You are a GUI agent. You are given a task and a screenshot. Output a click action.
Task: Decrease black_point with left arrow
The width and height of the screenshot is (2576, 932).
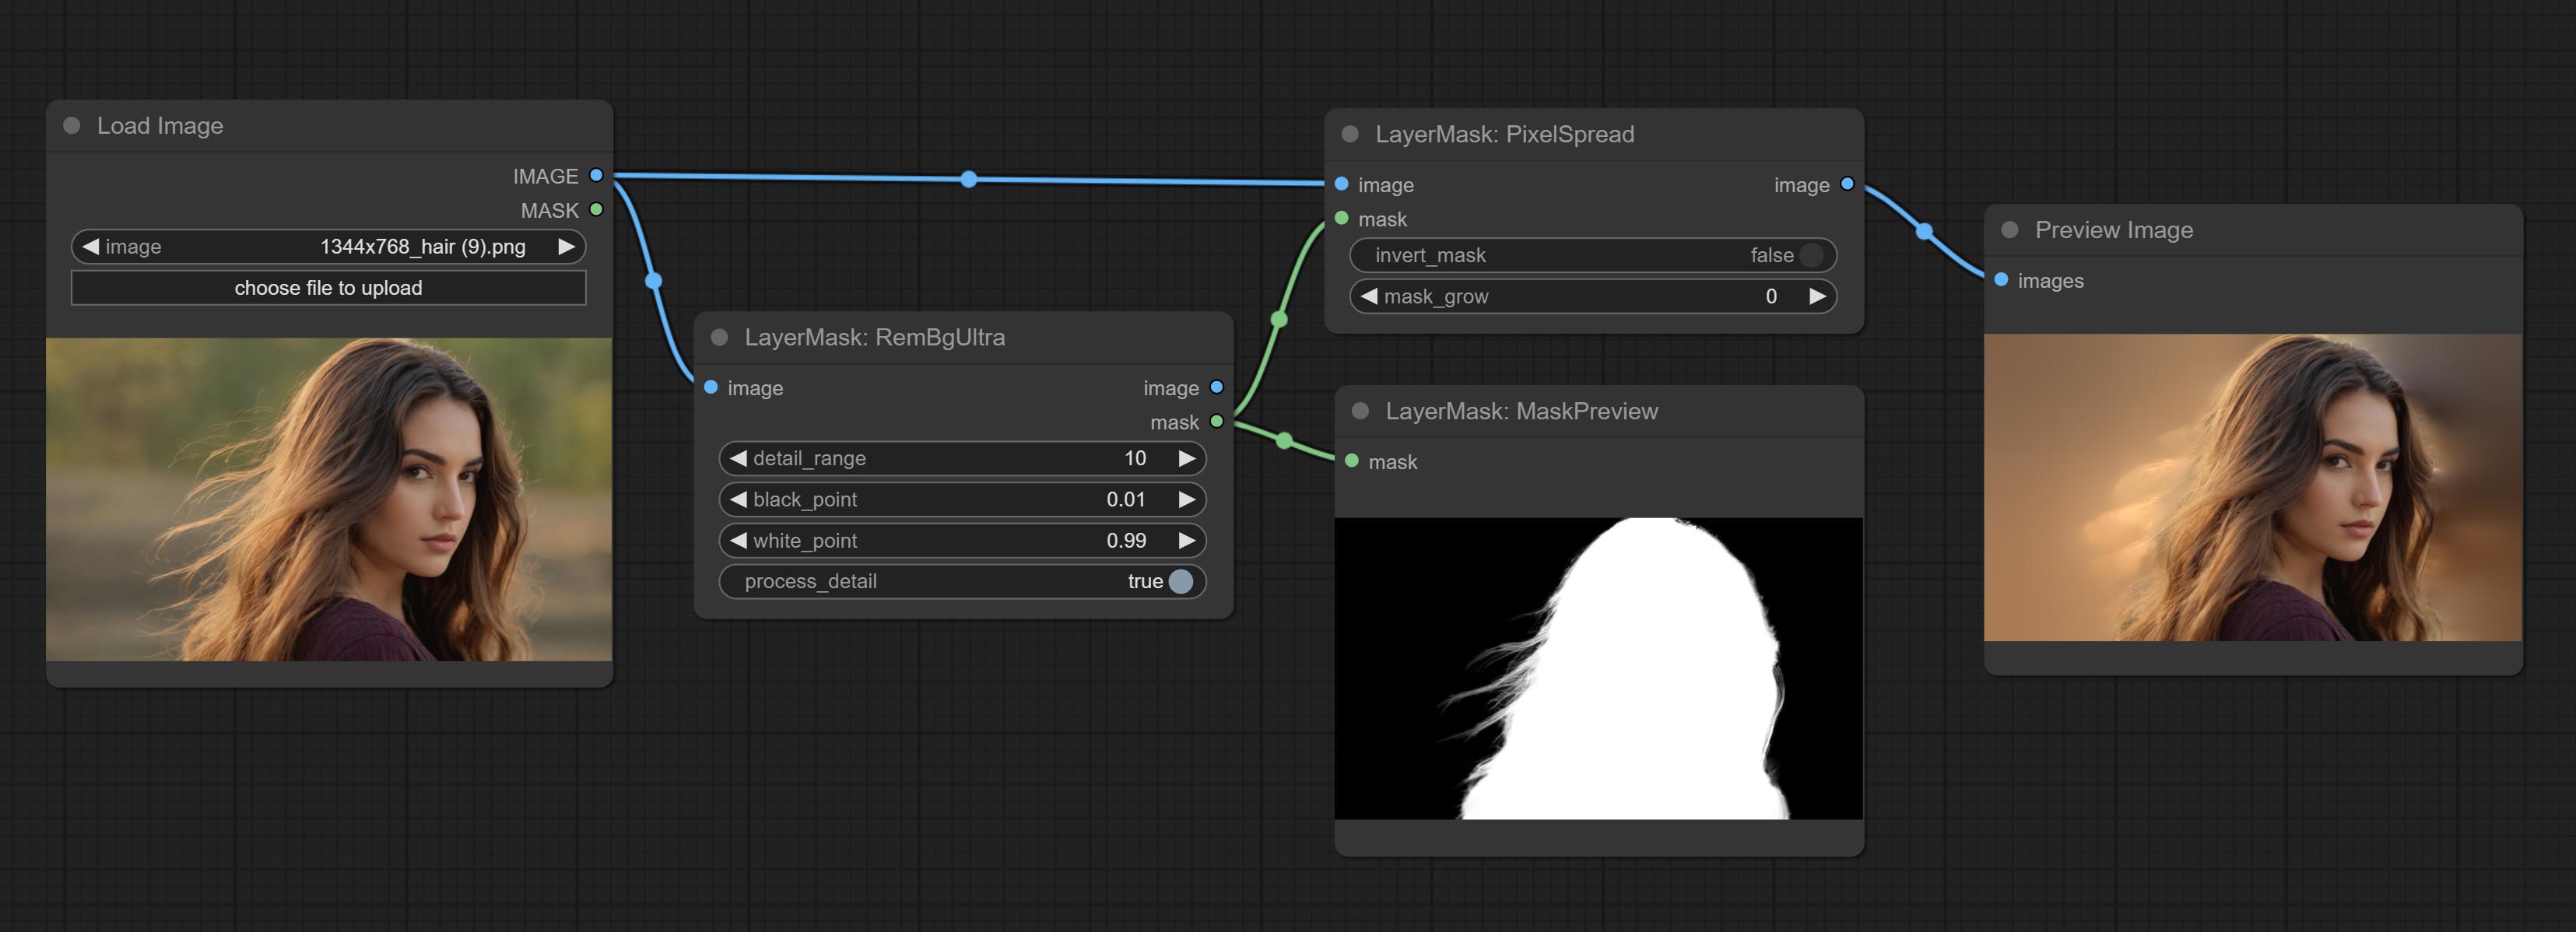tap(739, 499)
